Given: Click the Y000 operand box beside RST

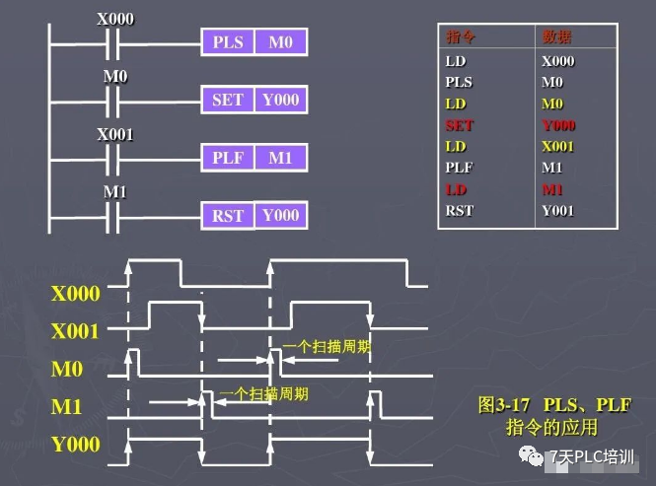Looking at the screenshot, I should tap(281, 215).
